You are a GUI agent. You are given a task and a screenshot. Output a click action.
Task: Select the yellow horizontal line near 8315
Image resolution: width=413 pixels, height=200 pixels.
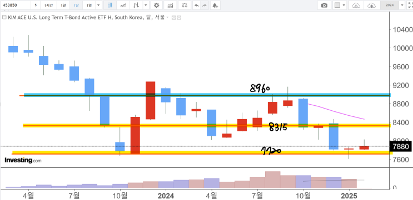click(x=207, y=125)
